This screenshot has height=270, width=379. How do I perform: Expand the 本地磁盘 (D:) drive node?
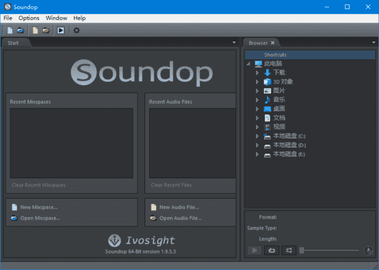[257, 145]
